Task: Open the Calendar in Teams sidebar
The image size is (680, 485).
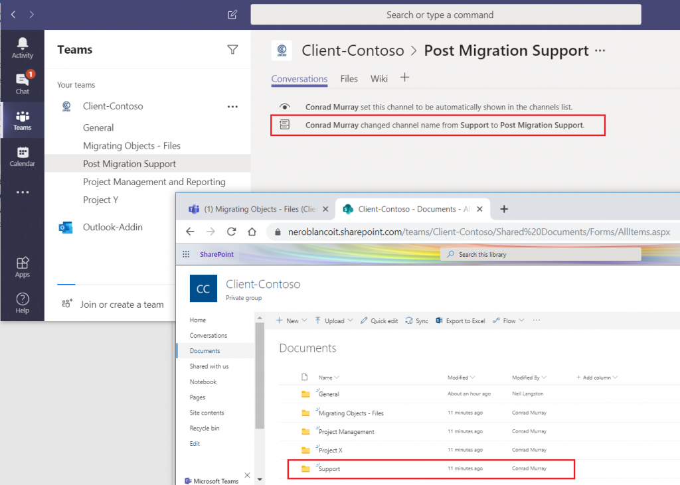Action: (22, 157)
